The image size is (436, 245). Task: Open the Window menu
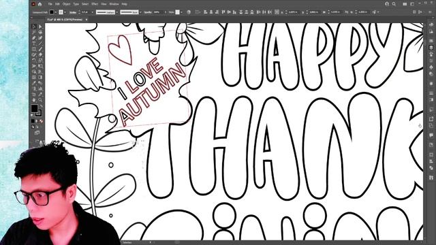[114, 4]
